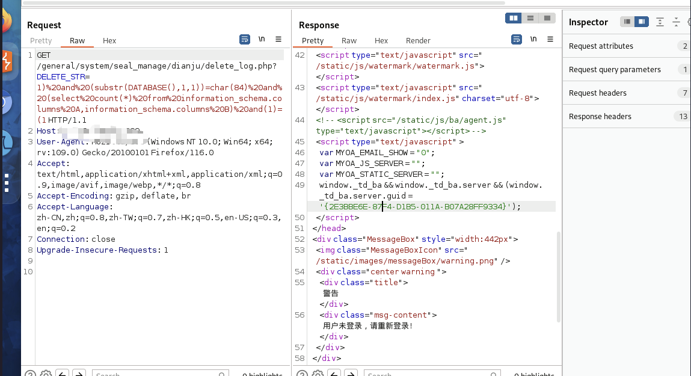The height and width of the screenshot is (376, 691).
Task: Click the '警告' title text
Action: coord(331,293)
